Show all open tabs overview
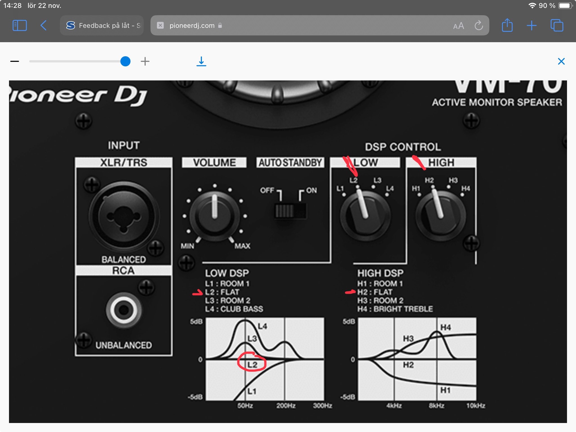The height and width of the screenshot is (432, 576). tap(557, 25)
